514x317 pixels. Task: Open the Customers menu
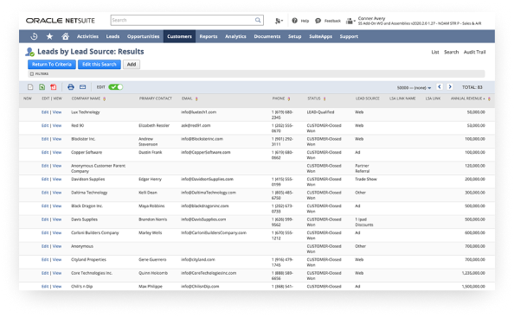pyautogui.click(x=179, y=36)
